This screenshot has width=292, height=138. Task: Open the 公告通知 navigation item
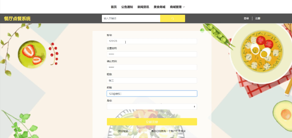click(x=127, y=7)
